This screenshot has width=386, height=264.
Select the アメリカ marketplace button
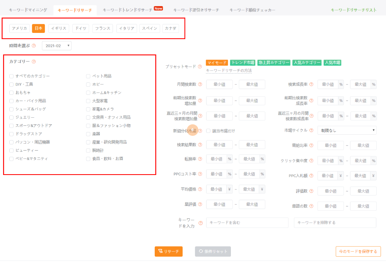[19, 28]
